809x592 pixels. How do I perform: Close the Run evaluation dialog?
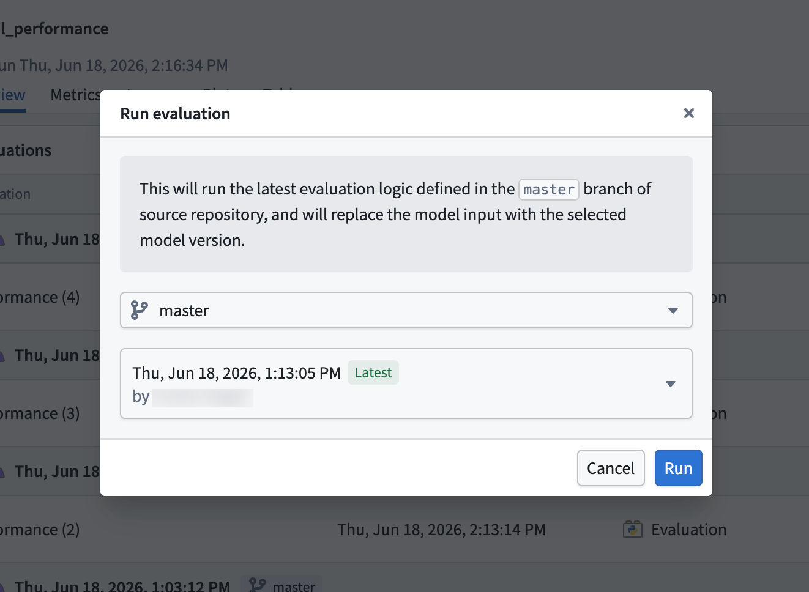[x=688, y=113]
